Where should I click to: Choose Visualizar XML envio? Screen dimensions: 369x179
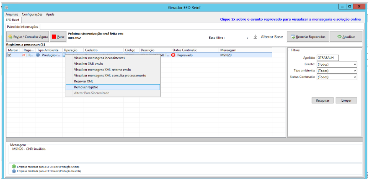[x=113, y=64]
